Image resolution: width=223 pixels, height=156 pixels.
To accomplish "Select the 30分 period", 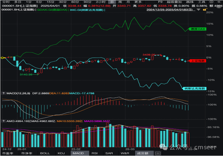I will pos(63,2).
